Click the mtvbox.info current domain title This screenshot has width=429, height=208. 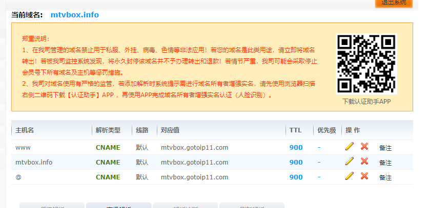(x=75, y=15)
